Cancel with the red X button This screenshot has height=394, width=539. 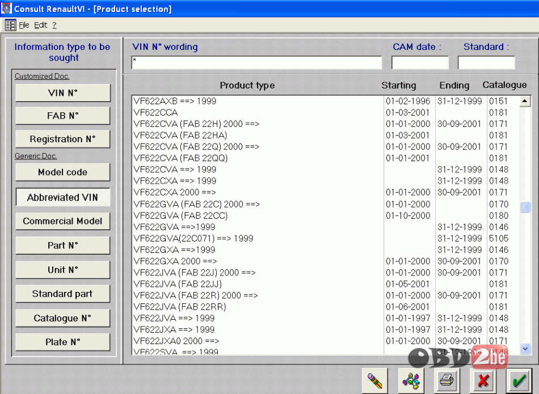pos(483,380)
